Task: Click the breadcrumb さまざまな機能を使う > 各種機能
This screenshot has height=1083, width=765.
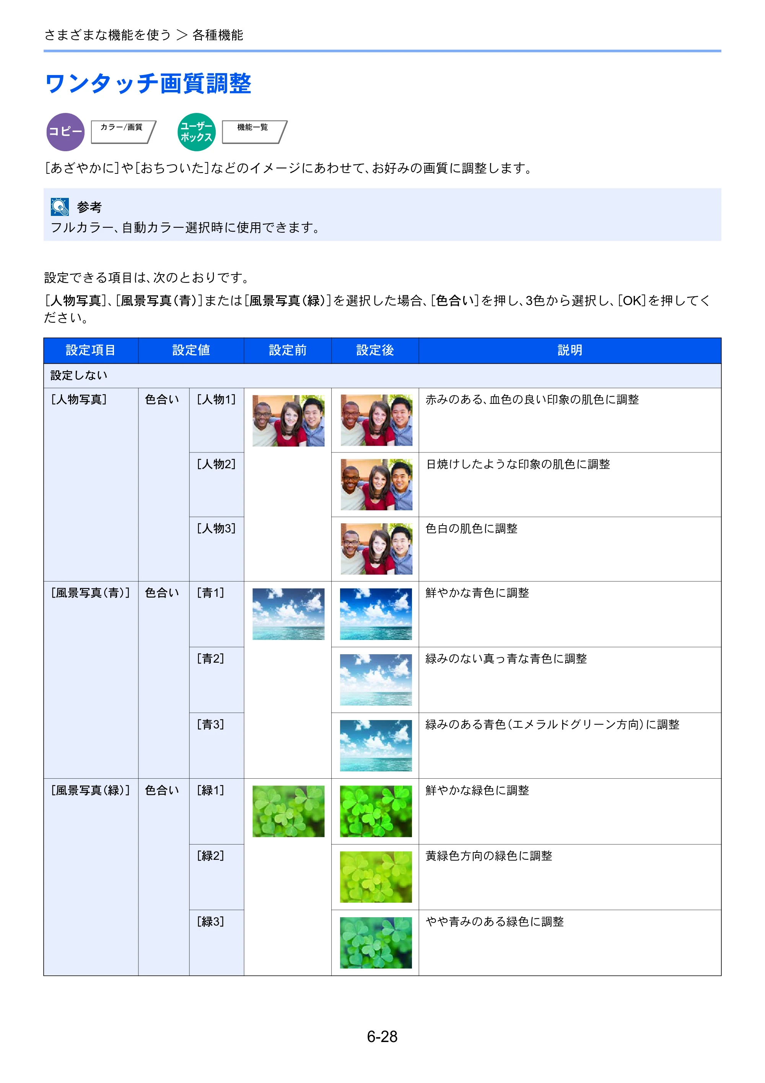Action: [144, 35]
